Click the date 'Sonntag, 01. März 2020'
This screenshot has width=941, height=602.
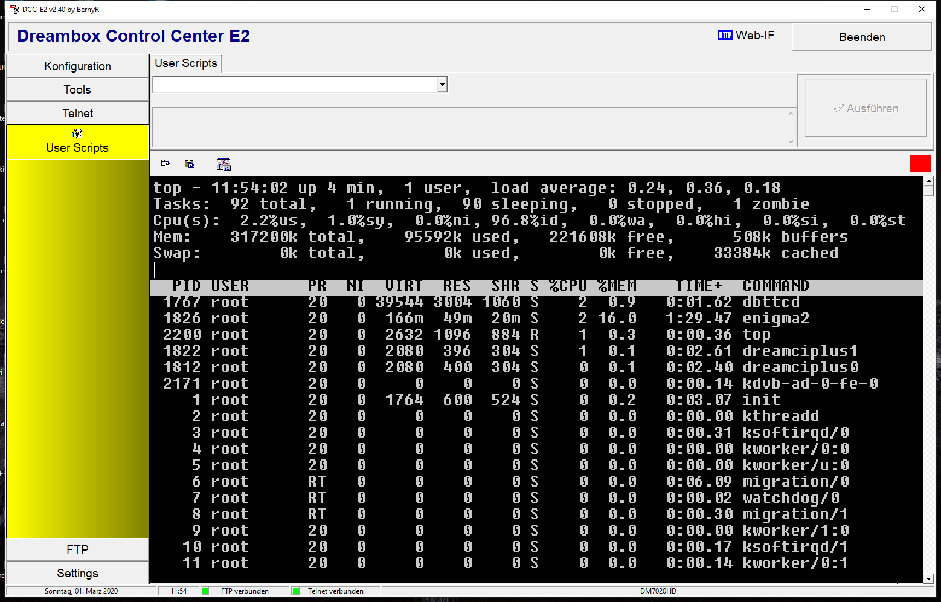tap(82, 591)
